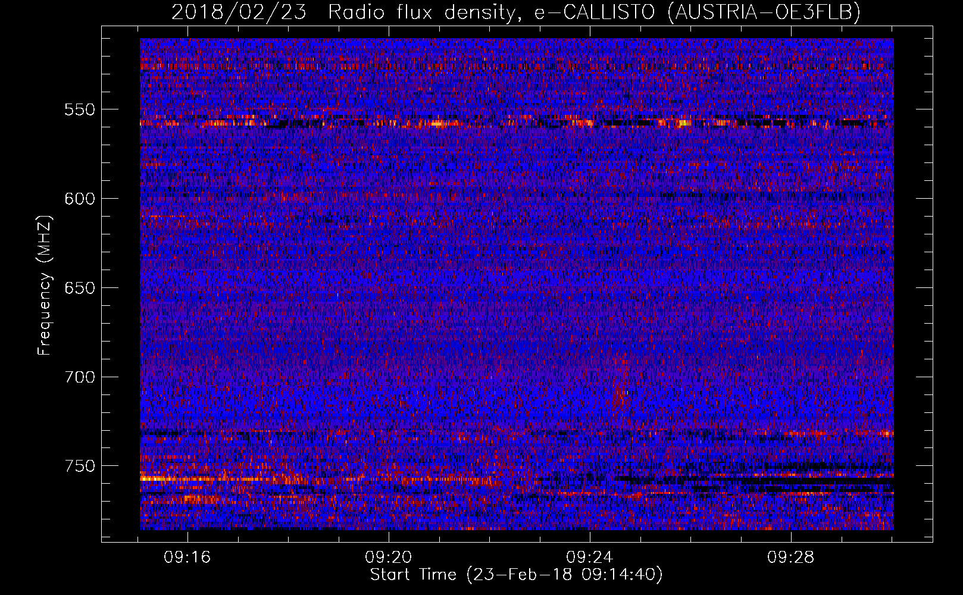The height and width of the screenshot is (595, 963).
Task: Click the 09:28 time tick label
Action: tap(791, 558)
